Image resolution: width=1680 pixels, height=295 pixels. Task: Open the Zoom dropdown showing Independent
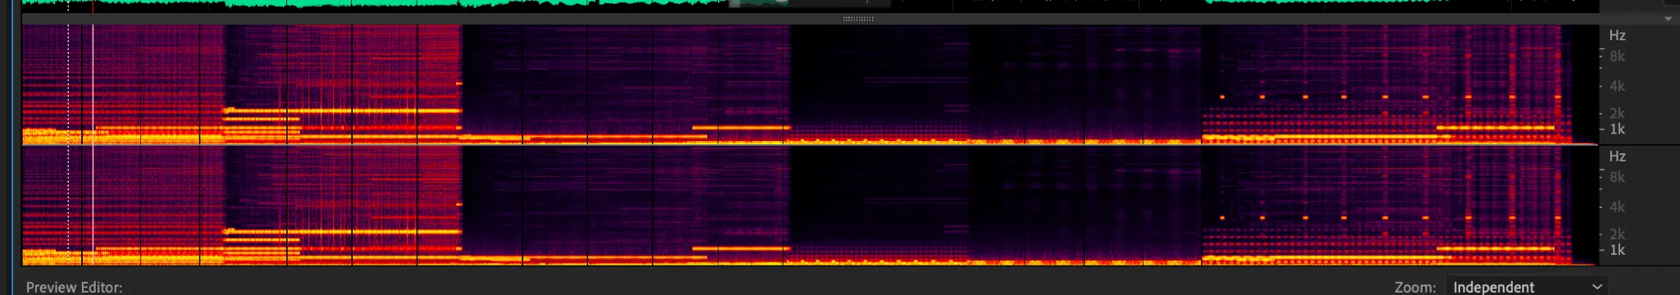pyautogui.click(x=1526, y=287)
